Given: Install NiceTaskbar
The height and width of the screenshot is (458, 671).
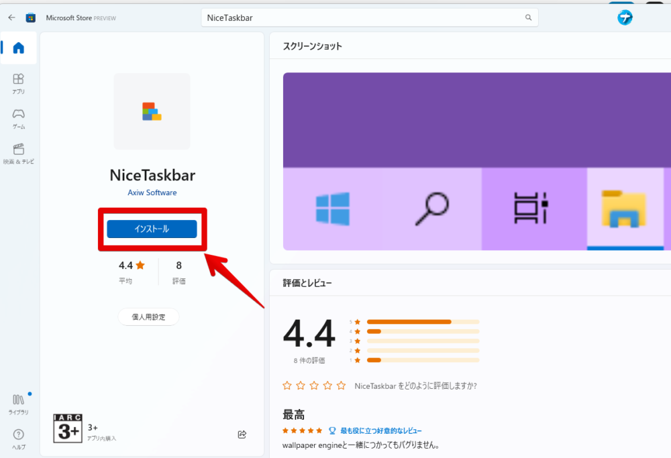Looking at the screenshot, I should (152, 229).
